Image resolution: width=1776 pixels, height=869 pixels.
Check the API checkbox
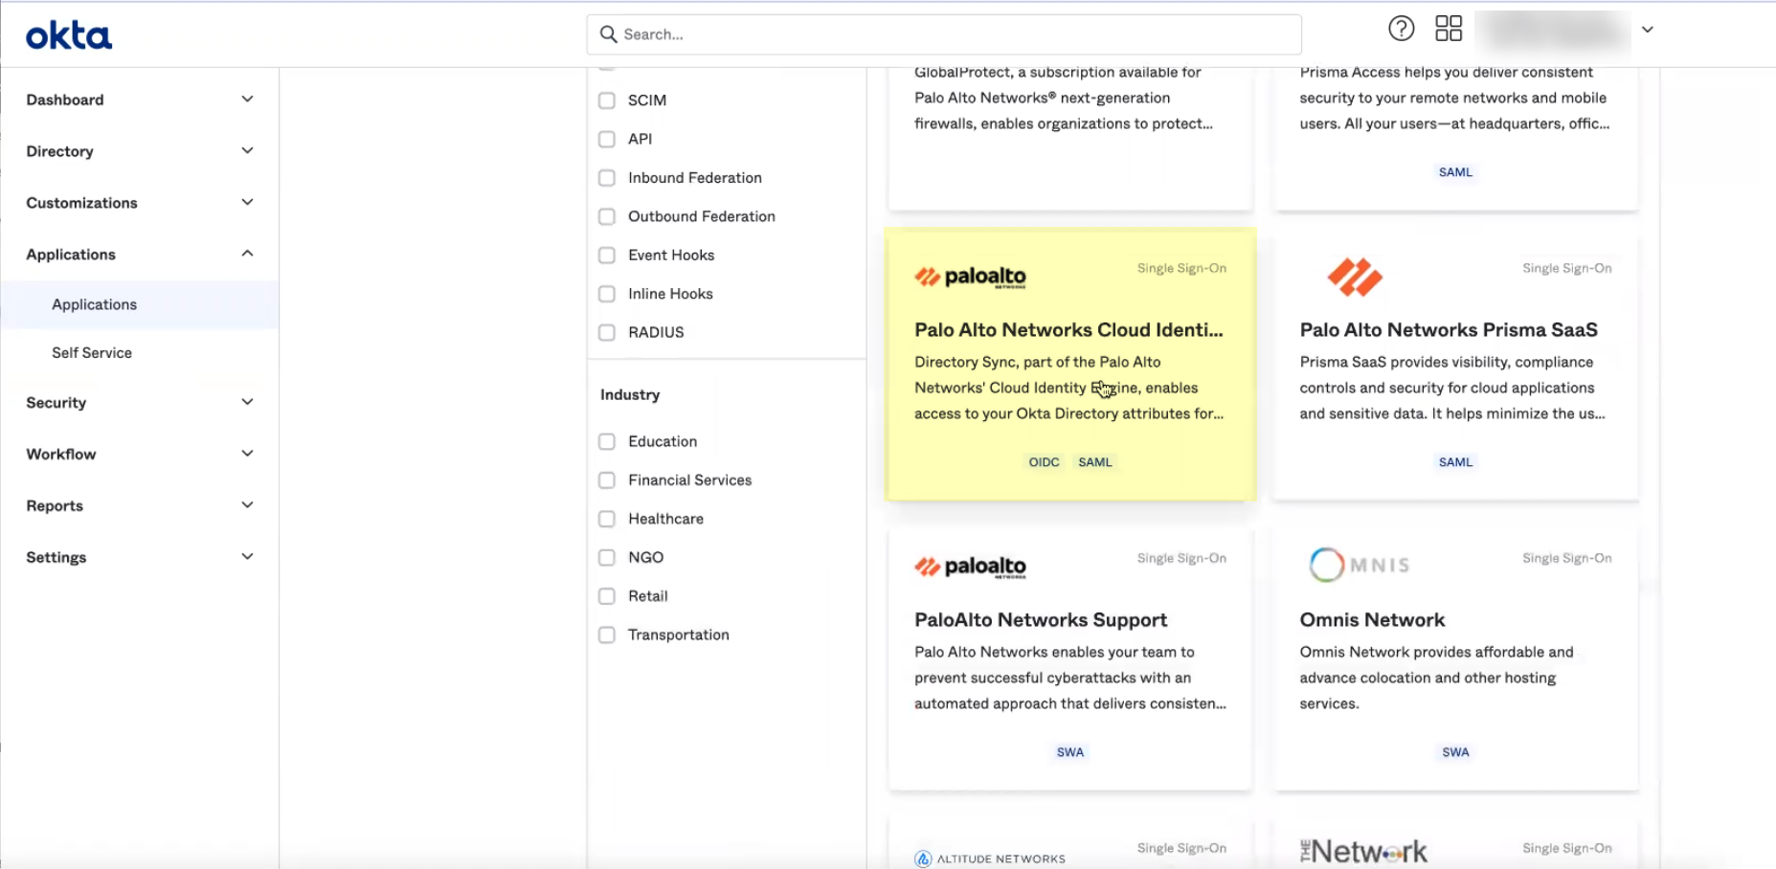(x=606, y=139)
